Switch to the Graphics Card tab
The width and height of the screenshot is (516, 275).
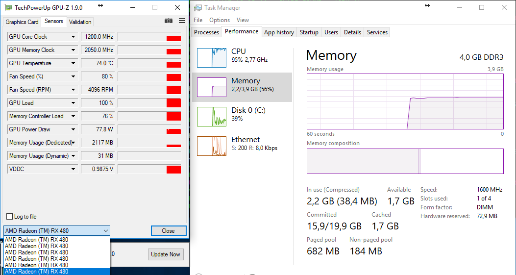(22, 22)
